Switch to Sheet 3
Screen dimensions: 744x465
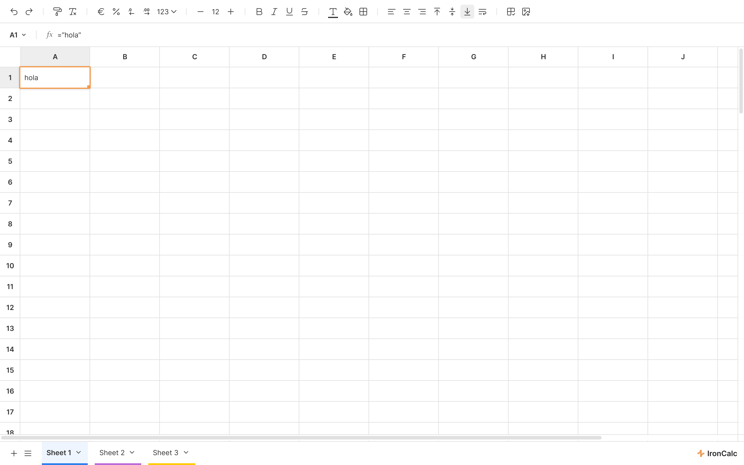pos(166,453)
